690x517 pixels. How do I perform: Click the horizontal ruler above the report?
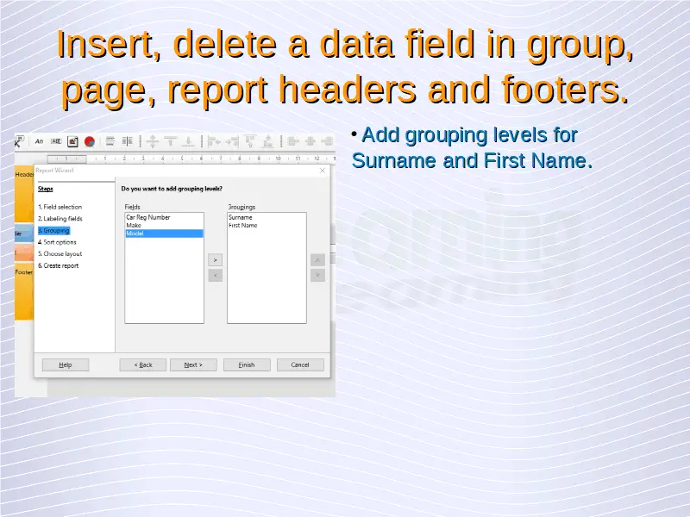coord(191,159)
